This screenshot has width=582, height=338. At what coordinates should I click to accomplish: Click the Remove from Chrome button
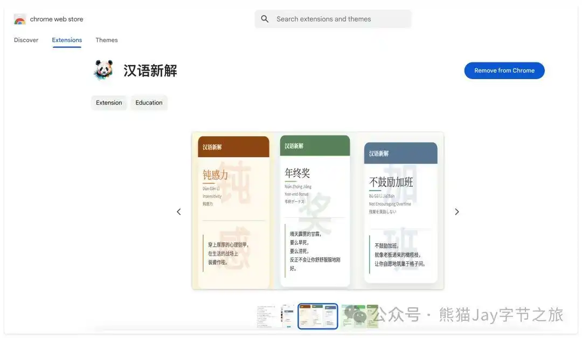pos(504,70)
